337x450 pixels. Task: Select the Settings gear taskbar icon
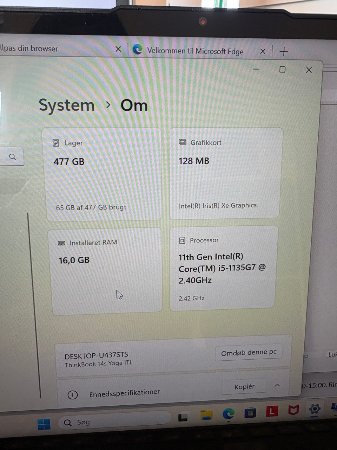[x=315, y=409]
